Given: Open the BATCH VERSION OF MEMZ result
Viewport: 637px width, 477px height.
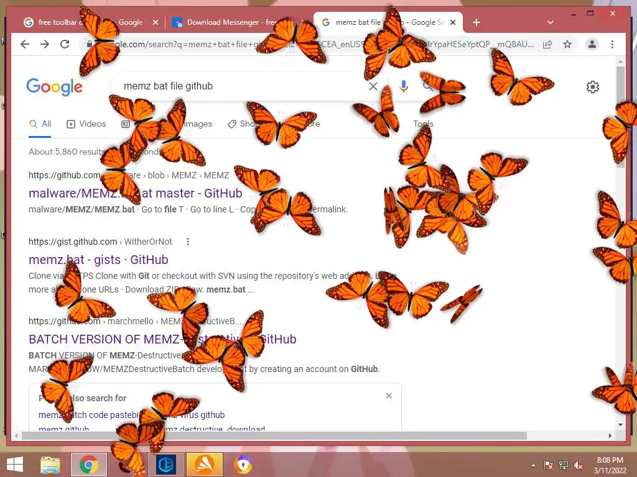Looking at the screenshot, I should pos(162,339).
